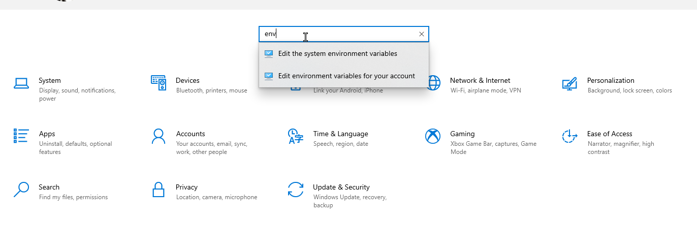697x251 pixels.
Task: Click the Accounts person icon
Action: [159, 136]
